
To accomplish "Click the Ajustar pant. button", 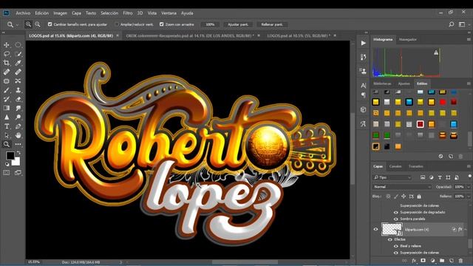I will (238, 24).
